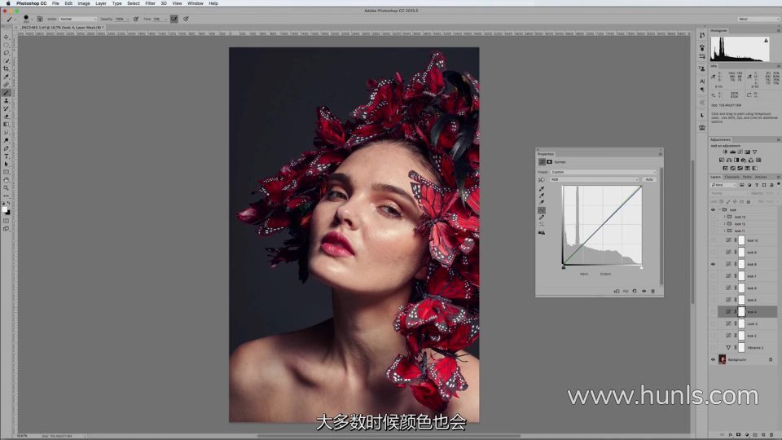Open the Opacity slider dropdown in options bar

(x=128, y=19)
